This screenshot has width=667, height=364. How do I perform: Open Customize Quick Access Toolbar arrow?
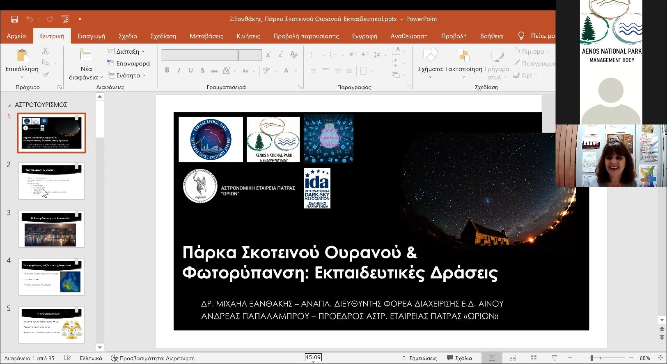tap(80, 19)
